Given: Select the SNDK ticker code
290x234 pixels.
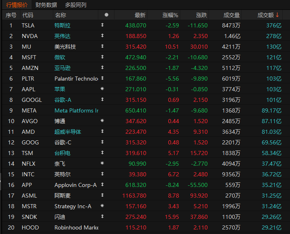Looking at the screenshot, I should pos(29,217).
